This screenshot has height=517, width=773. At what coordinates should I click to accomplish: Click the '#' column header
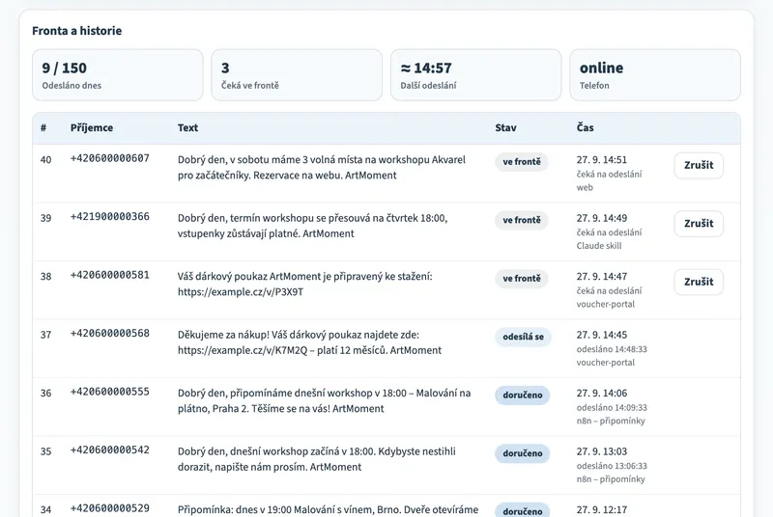click(43, 128)
